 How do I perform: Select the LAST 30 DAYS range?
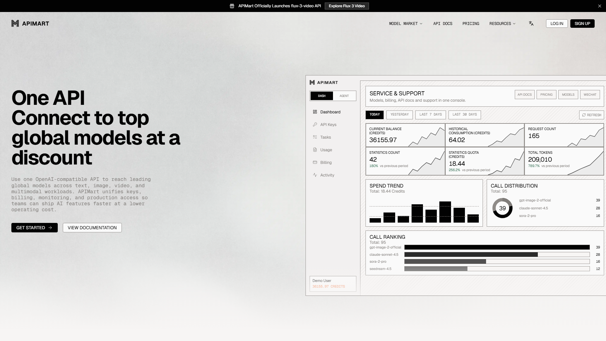pyautogui.click(x=465, y=115)
